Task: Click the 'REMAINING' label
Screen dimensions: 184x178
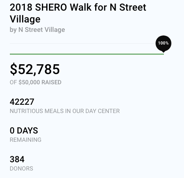Action: coord(26,140)
